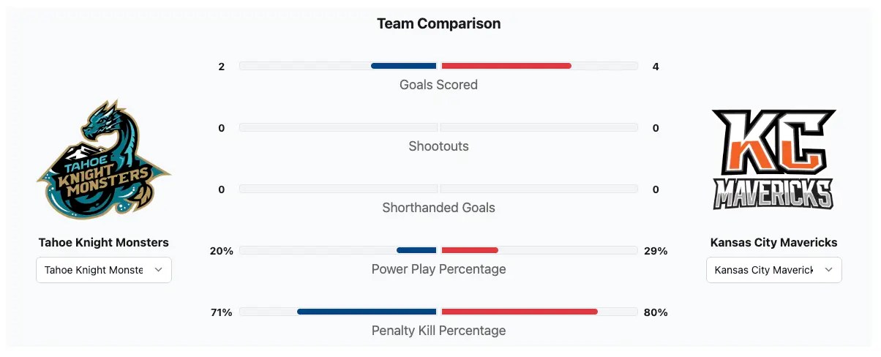Click the Tahoe Knight Monsters logo

pos(104,159)
